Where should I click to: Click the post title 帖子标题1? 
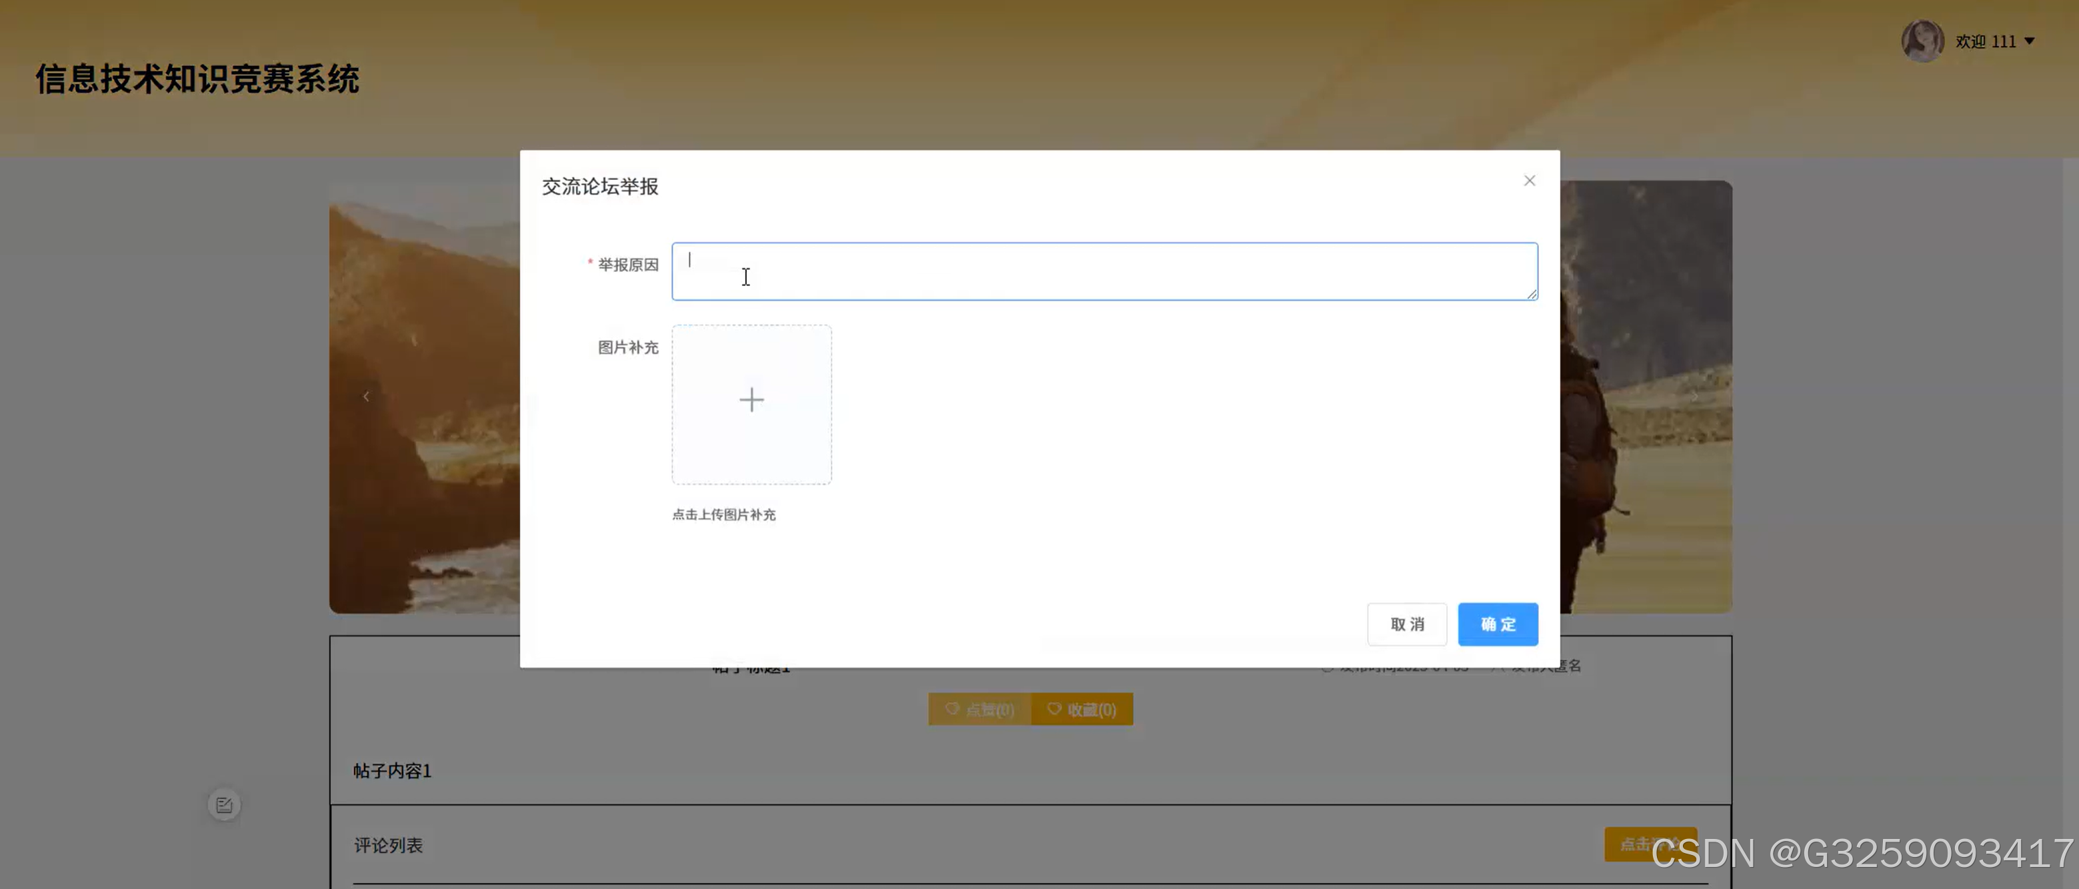click(x=749, y=666)
